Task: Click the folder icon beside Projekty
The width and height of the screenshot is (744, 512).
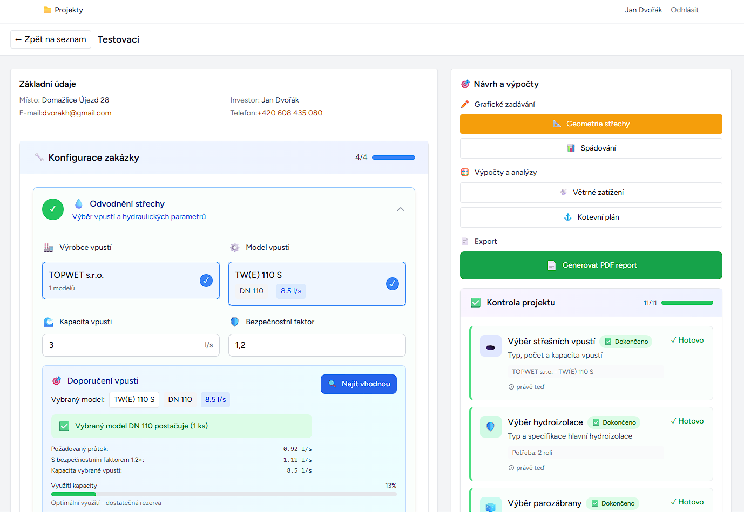Action: 48,10
